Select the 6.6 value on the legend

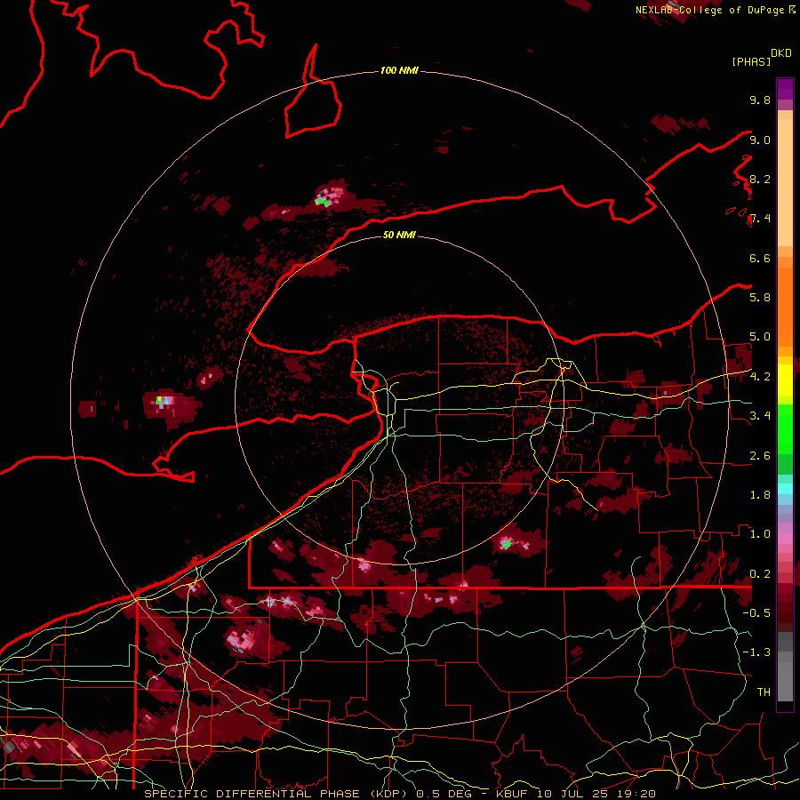coord(760,258)
